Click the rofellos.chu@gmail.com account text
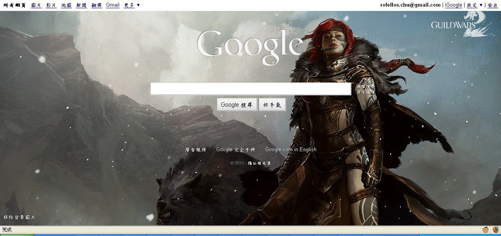This screenshot has height=236, width=501. [x=411, y=5]
